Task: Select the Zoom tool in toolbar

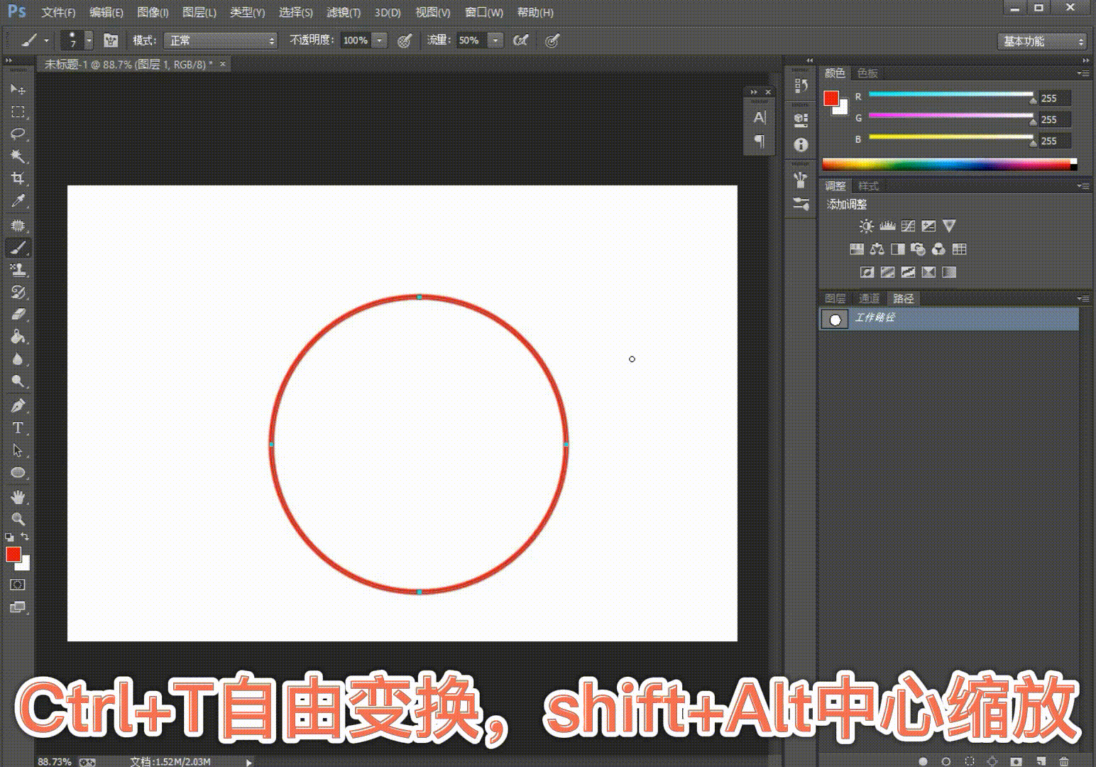Action: point(18,518)
